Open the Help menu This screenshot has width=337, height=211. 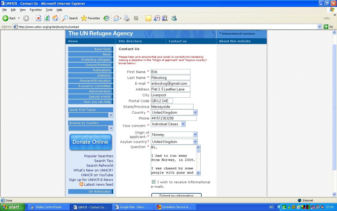click(59, 10)
